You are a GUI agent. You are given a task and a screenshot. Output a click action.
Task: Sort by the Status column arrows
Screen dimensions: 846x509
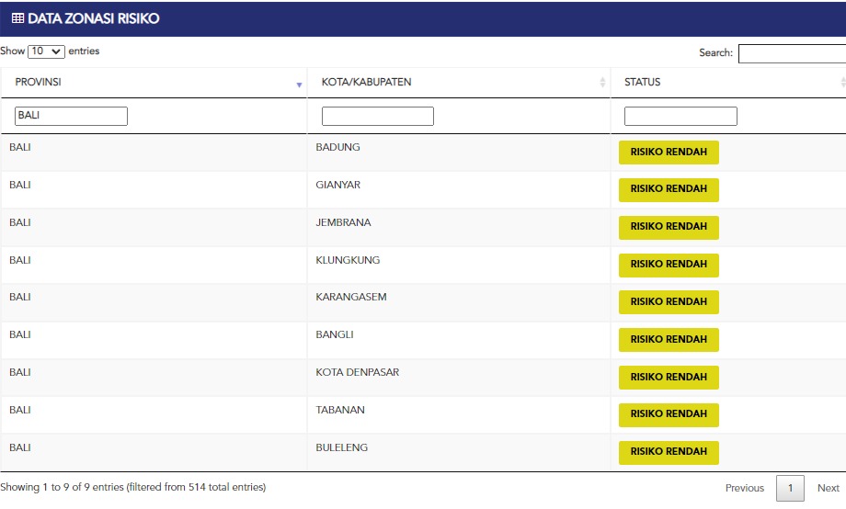(x=842, y=83)
